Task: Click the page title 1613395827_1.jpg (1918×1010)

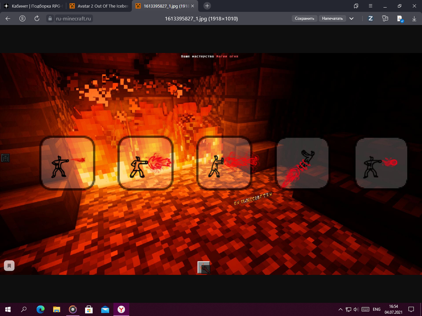Action: (x=201, y=19)
